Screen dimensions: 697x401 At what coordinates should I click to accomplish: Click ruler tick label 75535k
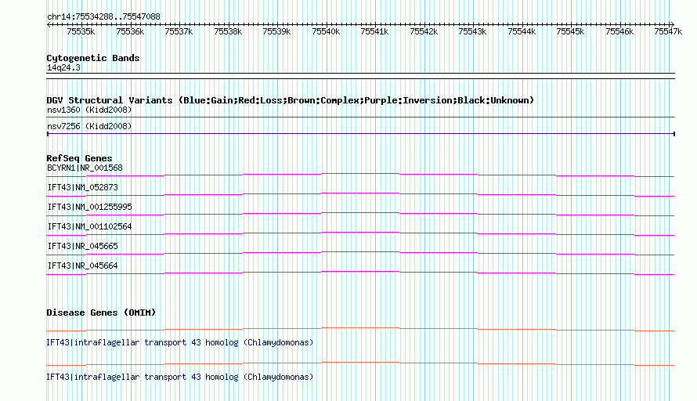[x=81, y=31]
